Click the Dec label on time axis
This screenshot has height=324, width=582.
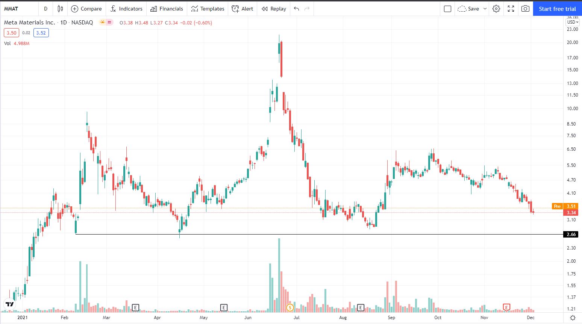pyautogui.click(x=530, y=318)
